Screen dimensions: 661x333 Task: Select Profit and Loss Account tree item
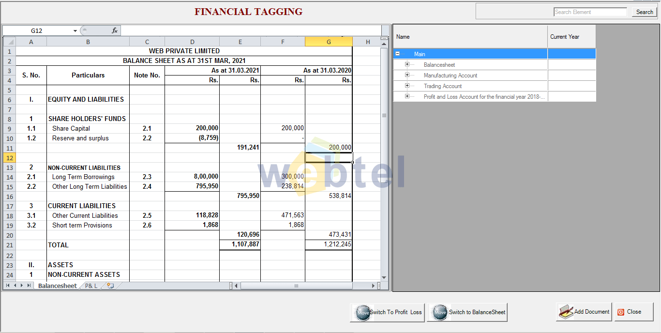(484, 97)
